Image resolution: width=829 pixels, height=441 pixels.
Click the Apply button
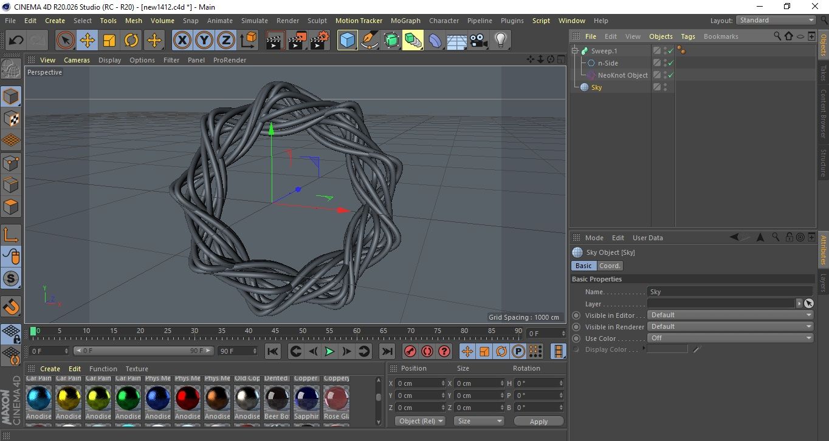tap(538, 421)
